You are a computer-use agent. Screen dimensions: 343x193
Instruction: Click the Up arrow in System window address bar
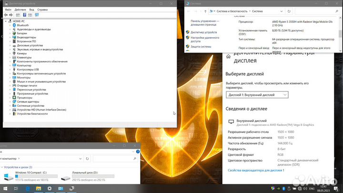[x=205, y=11]
